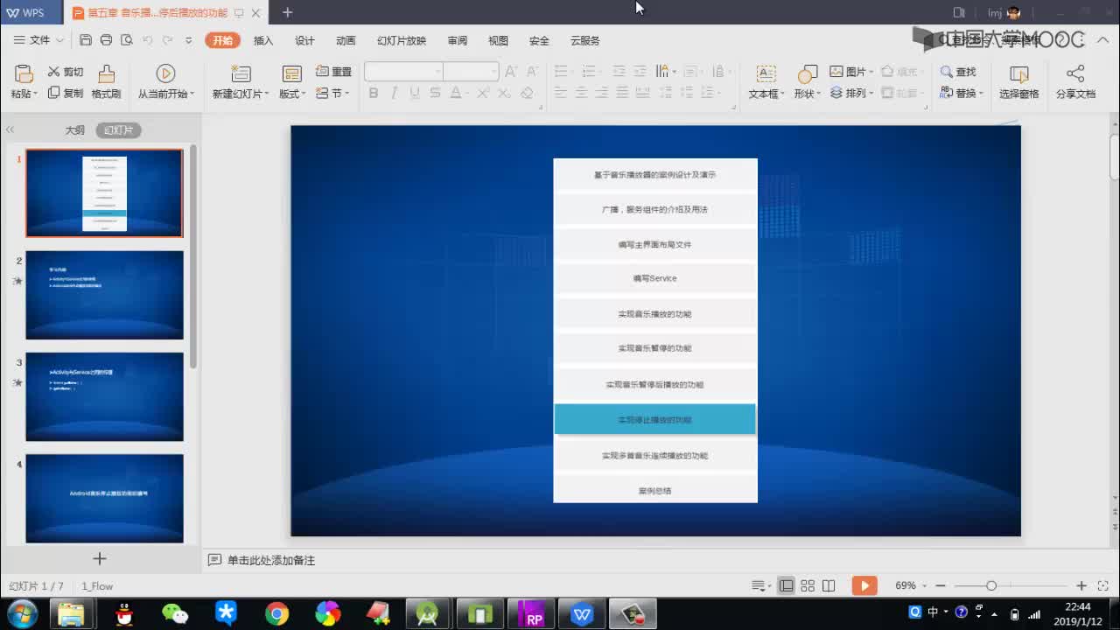The width and height of the screenshot is (1120, 630).
Task: Switch to Slide Sorter view in status bar
Action: point(808,585)
